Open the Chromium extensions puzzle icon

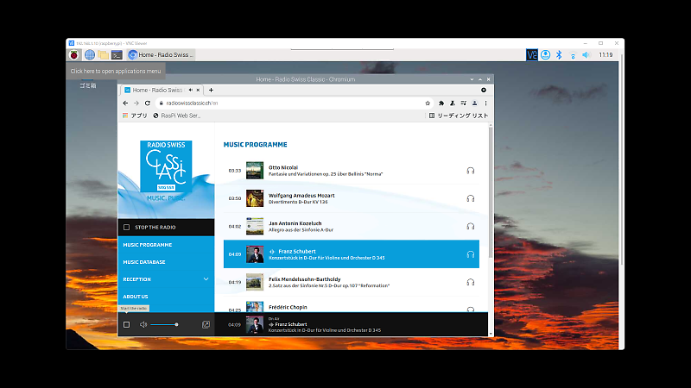441,103
